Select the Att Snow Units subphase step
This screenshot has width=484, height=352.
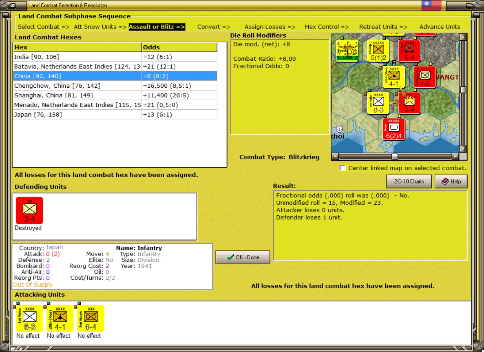coord(100,27)
